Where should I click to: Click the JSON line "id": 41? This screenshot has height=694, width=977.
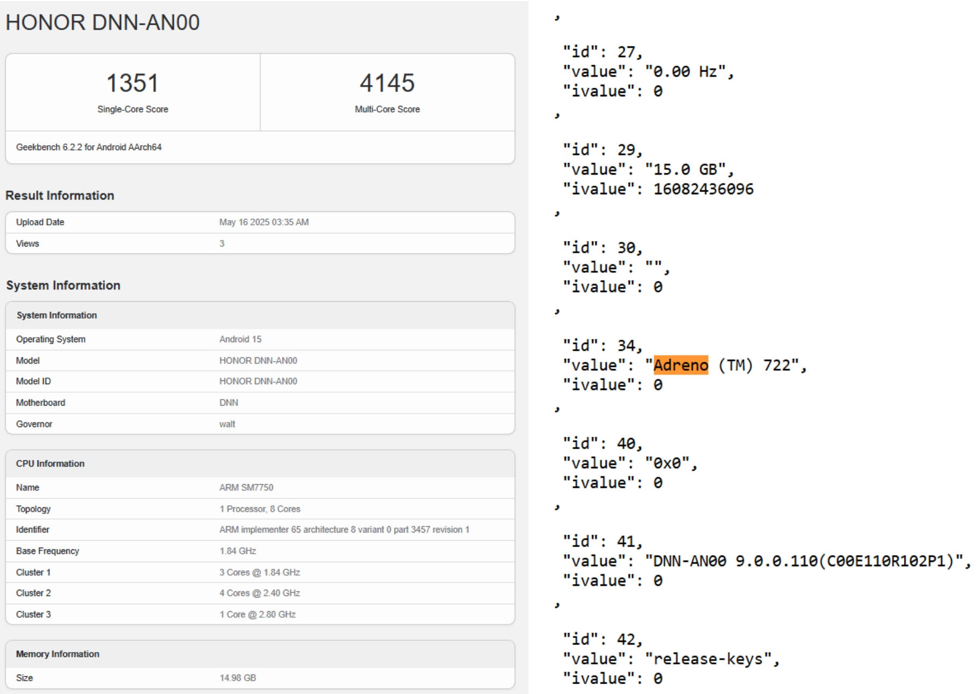[x=603, y=542]
